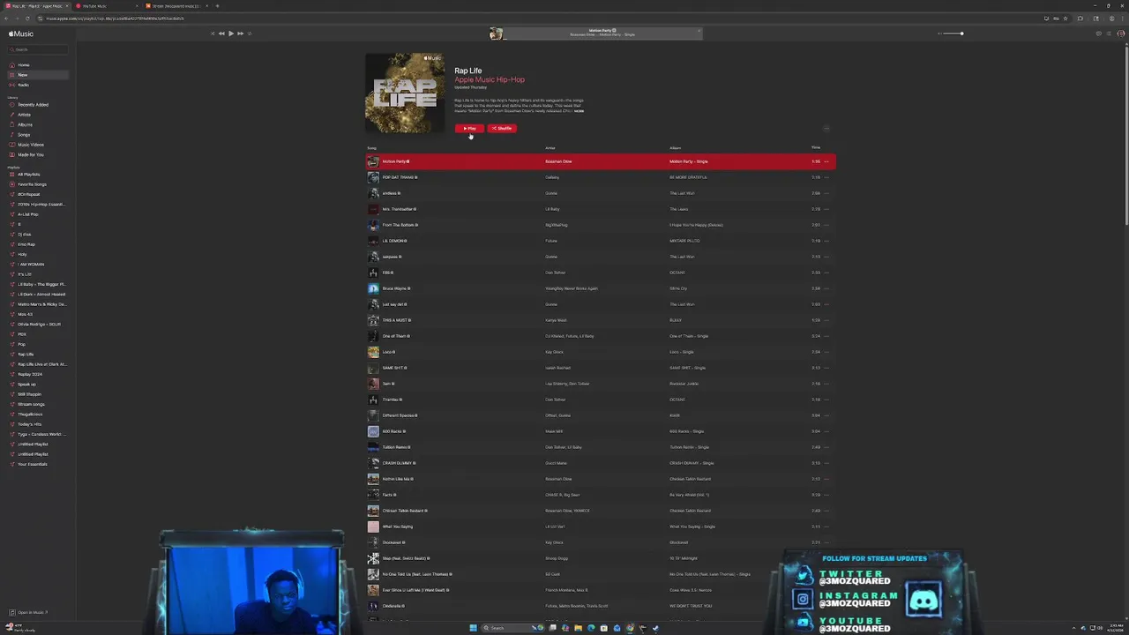Bookmark this page with the star icon
This screenshot has width=1129, height=635.
[1065, 19]
